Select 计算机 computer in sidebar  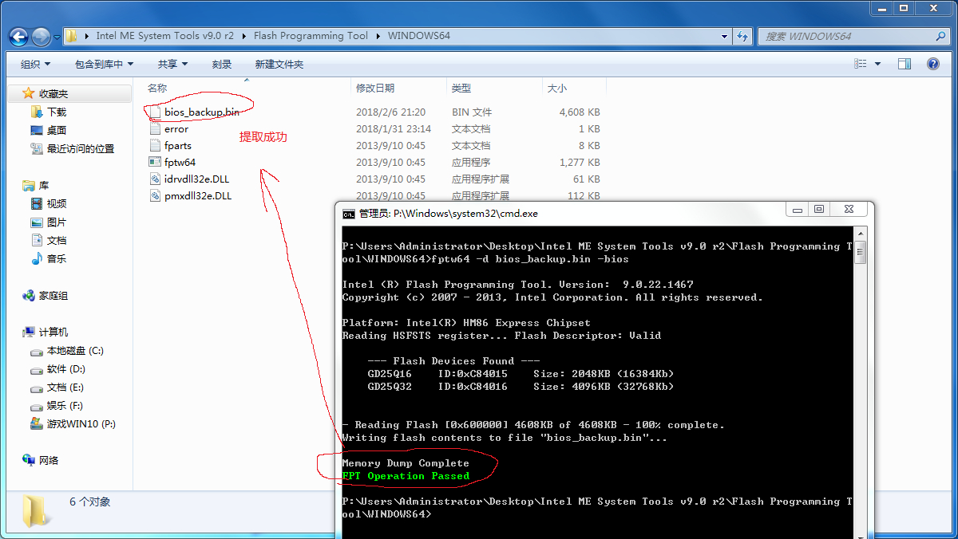coord(53,332)
